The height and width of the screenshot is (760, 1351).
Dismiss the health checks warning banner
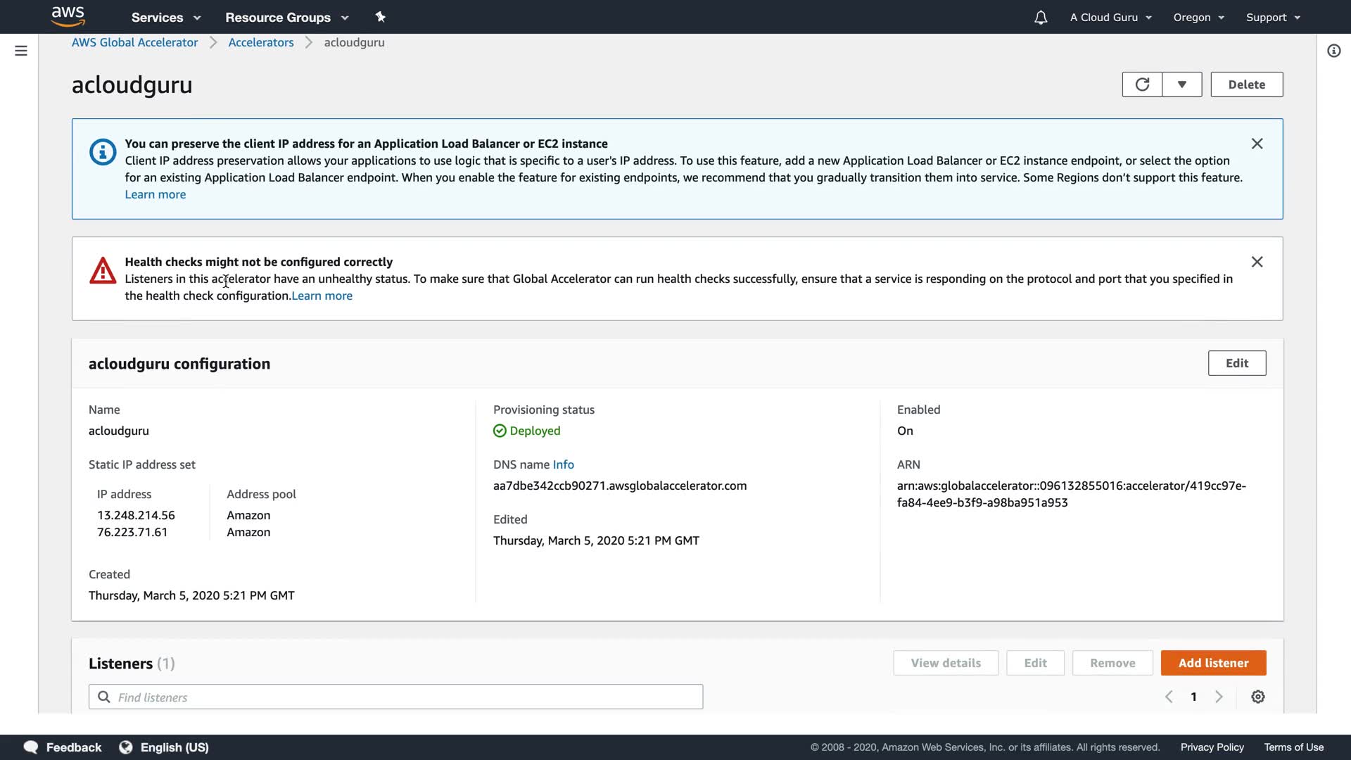point(1257,262)
